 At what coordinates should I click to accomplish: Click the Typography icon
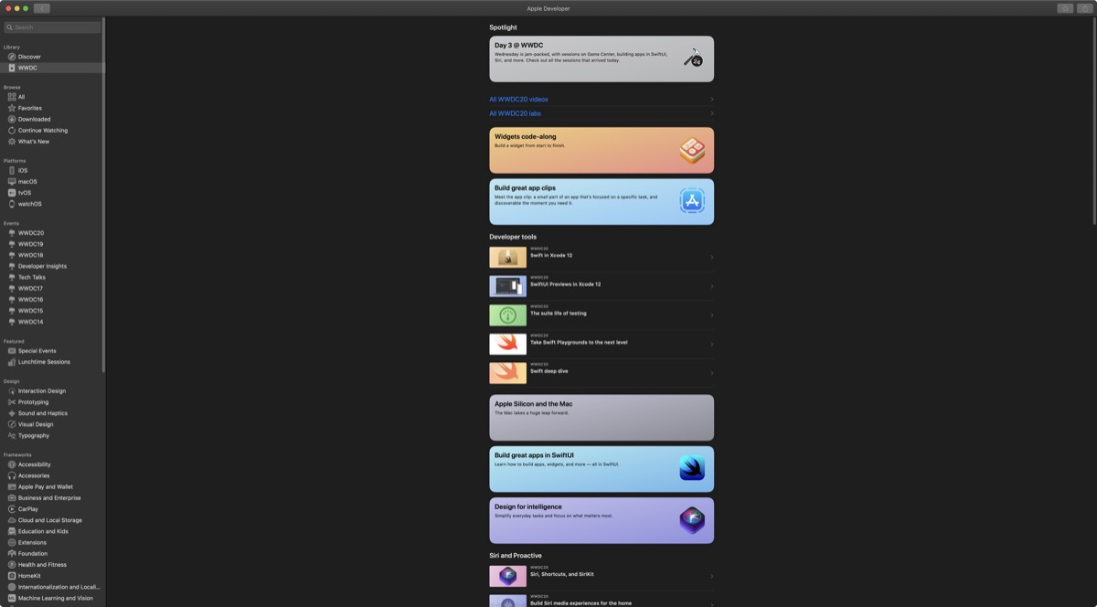point(12,435)
